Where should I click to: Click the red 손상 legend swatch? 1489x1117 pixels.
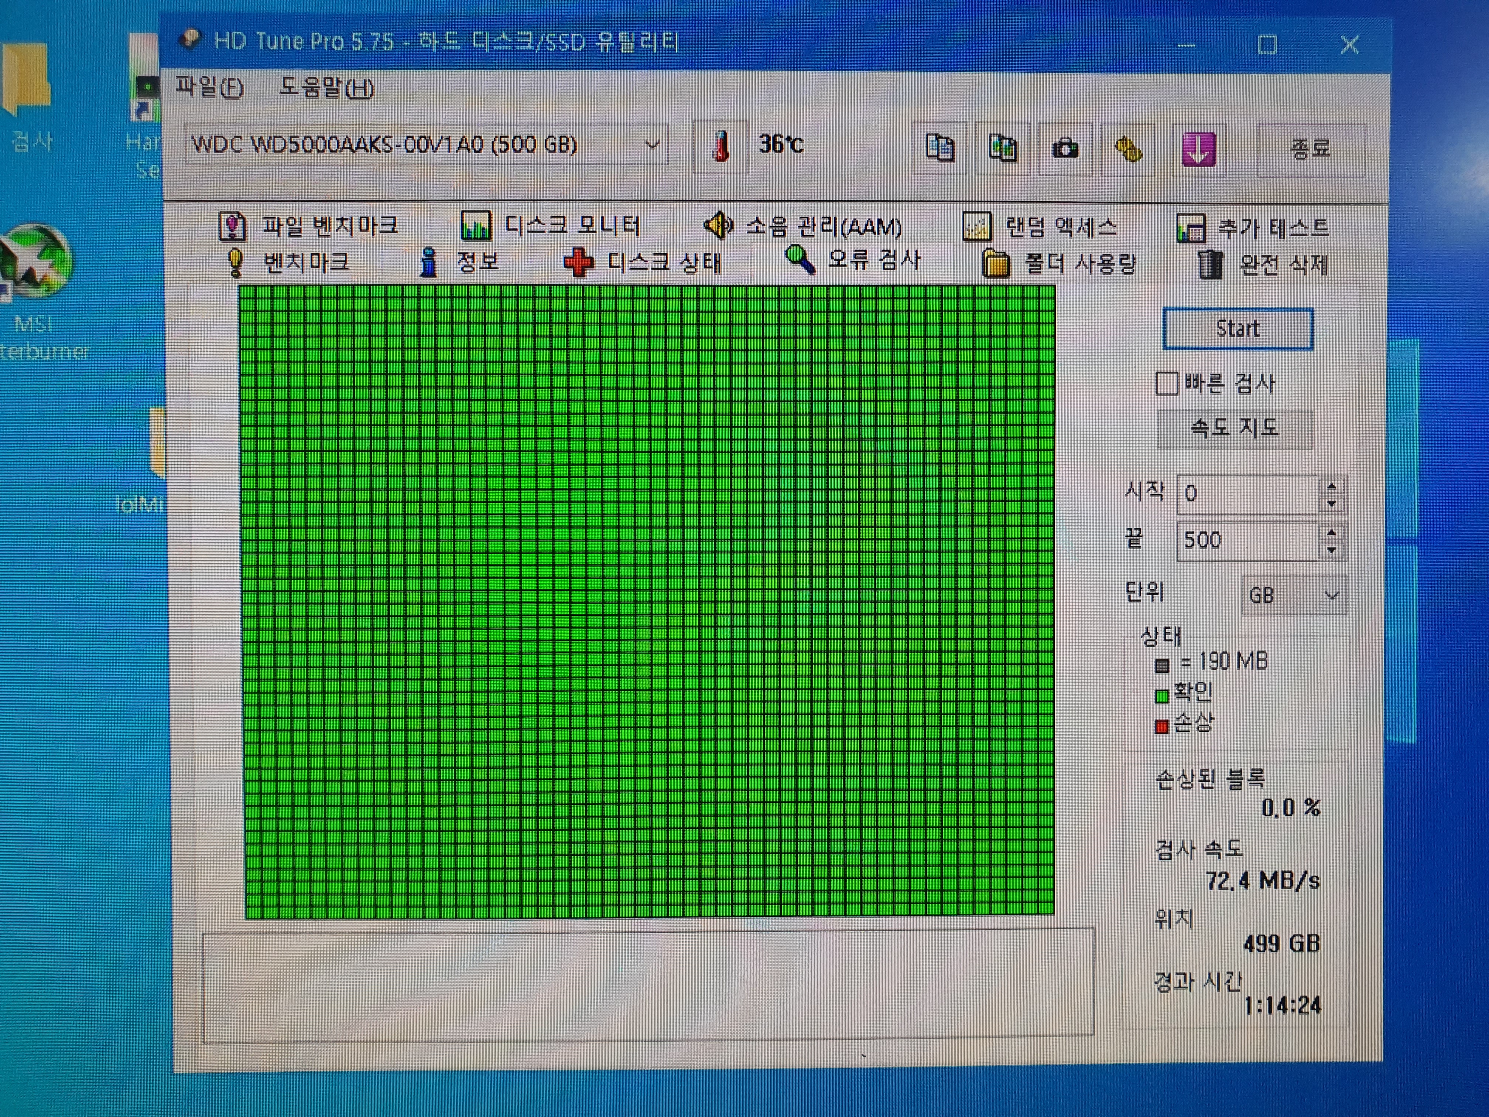click(1162, 727)
